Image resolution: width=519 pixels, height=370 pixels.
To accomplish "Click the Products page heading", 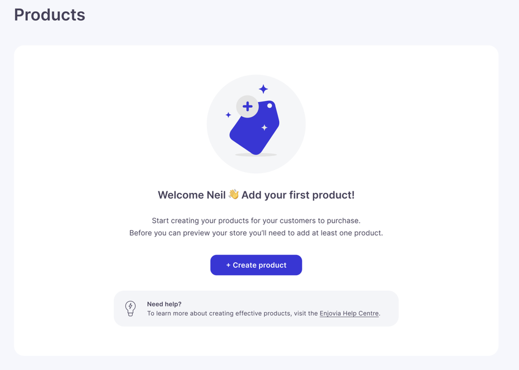I will 50,15.
